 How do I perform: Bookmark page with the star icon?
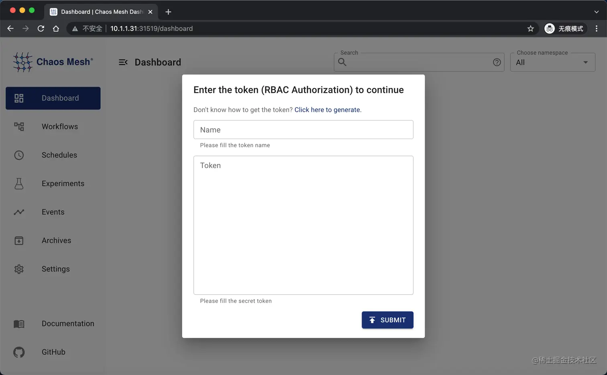531,29
